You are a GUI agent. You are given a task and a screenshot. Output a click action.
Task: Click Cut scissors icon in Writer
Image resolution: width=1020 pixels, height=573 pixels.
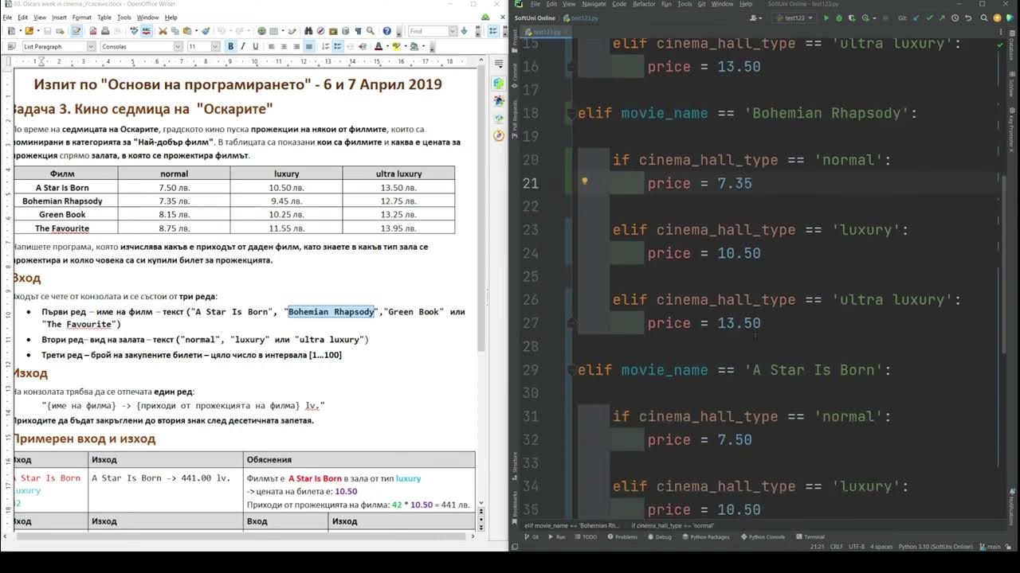point(162,31)
